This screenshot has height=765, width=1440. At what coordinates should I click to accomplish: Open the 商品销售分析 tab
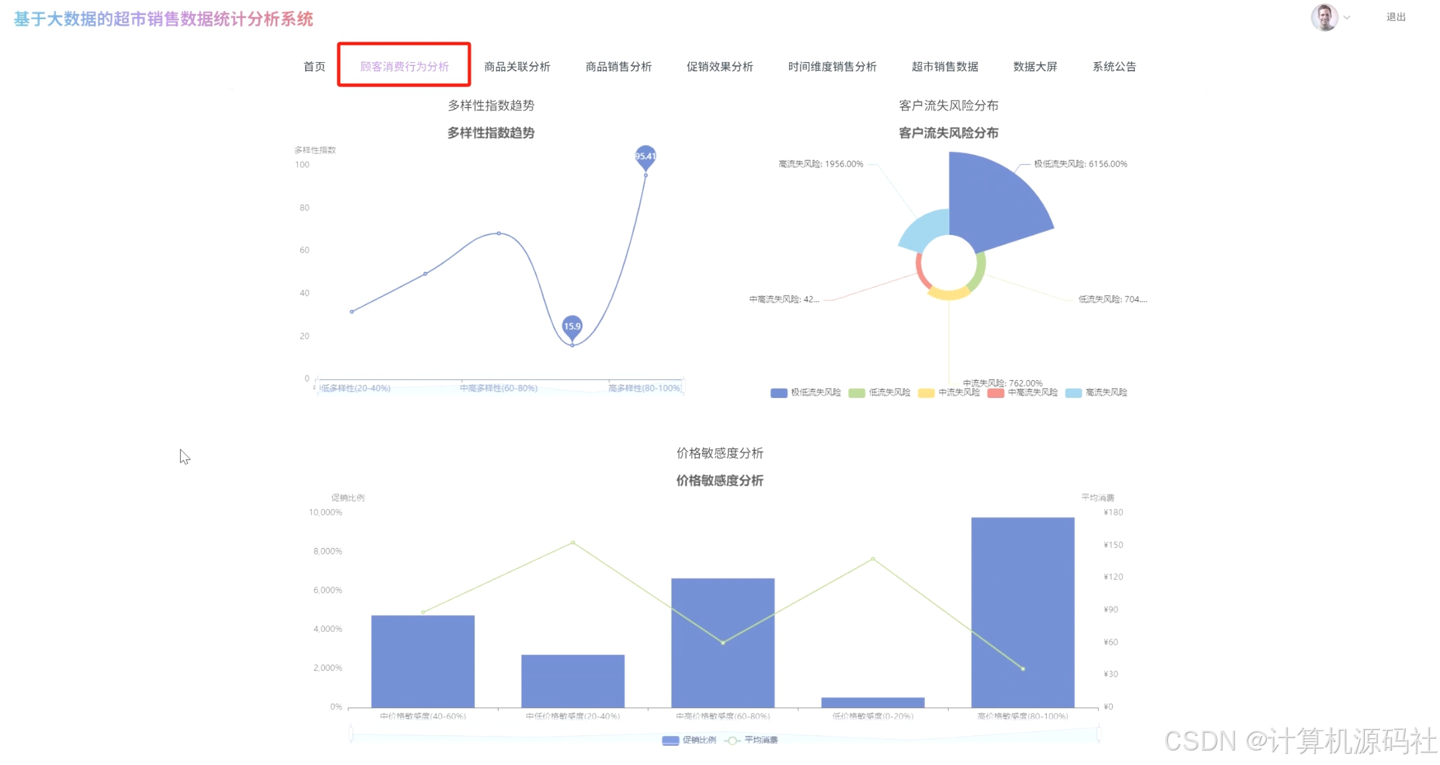(x=619, y=67)
